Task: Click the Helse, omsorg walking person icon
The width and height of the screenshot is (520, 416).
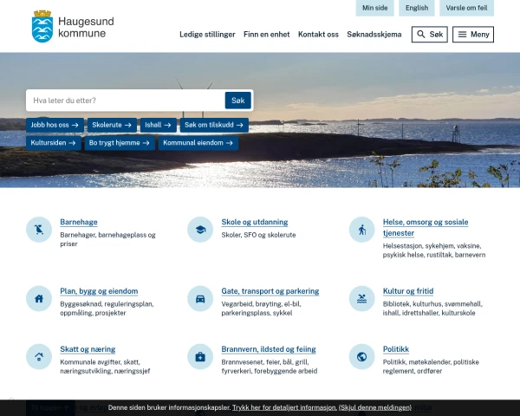Action: point(361,230)
